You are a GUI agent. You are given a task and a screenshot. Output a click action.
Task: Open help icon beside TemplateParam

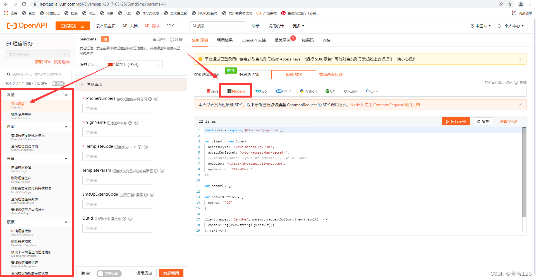point(156,171)
